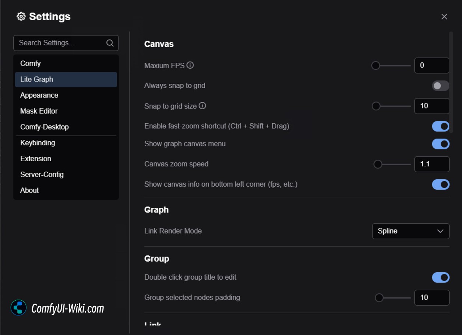Click the search magnifier icon

point(110,43)
